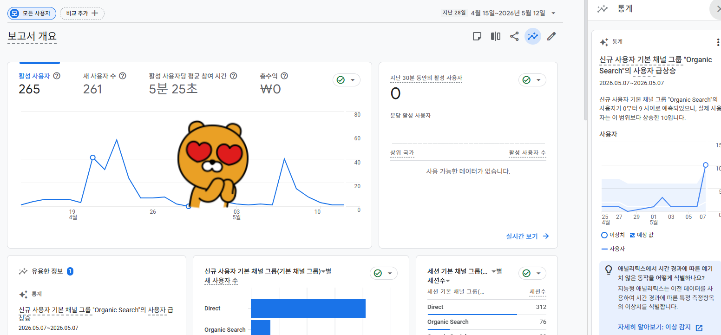The width and height of the screenshot is (721, 335).
Task: Click the Direct bar in the 새 사용자 수 chart
Action: tap(308, 309)
